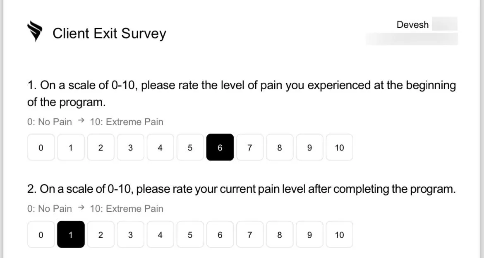Pick 4 for current pain after program
The width and height of the screenshot is (484, 258).
point(160,234)
